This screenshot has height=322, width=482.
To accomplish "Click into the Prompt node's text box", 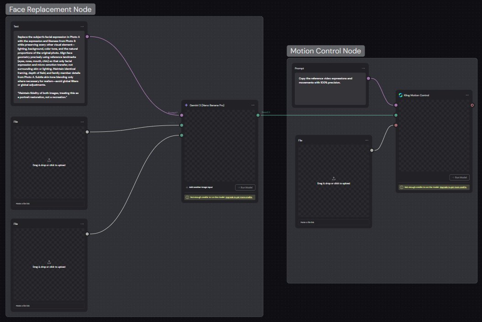I will pyautogui.click(x=330, y=88).
